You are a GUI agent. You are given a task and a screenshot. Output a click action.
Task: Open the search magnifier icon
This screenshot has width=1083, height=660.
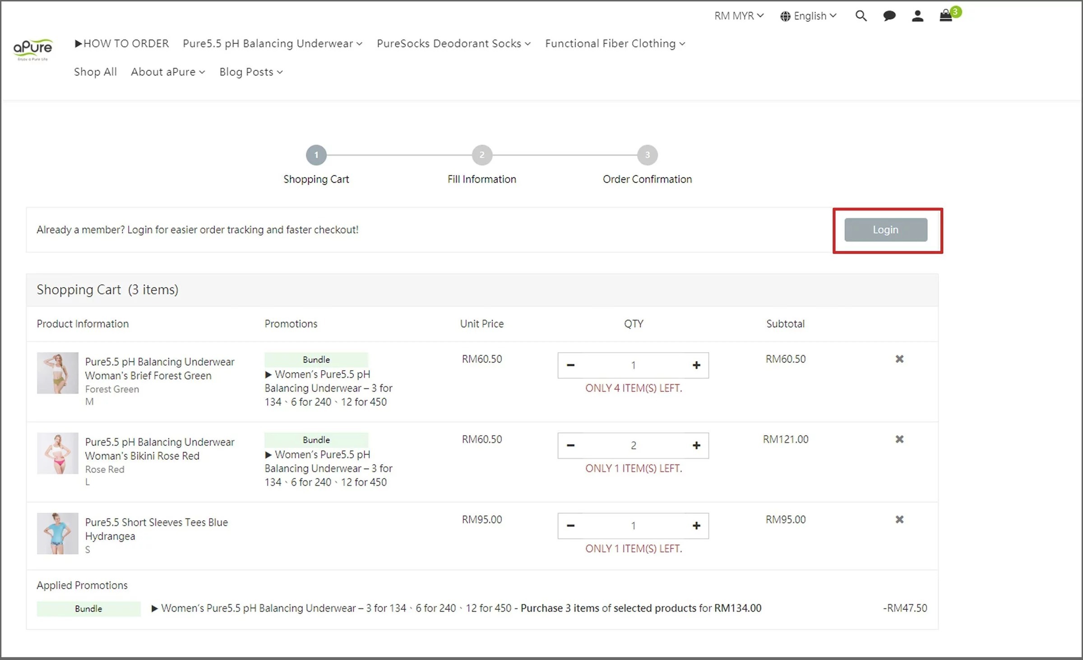click(861, 16)
